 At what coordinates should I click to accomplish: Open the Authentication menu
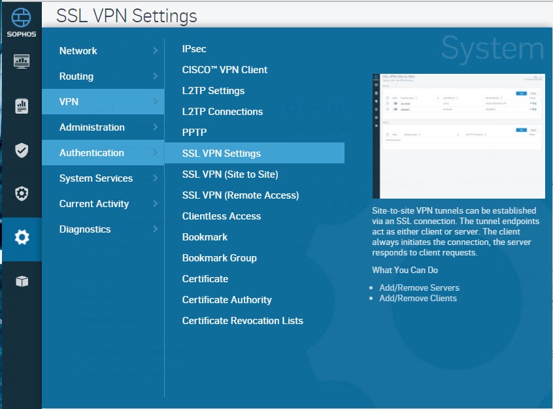click(103, 153)
